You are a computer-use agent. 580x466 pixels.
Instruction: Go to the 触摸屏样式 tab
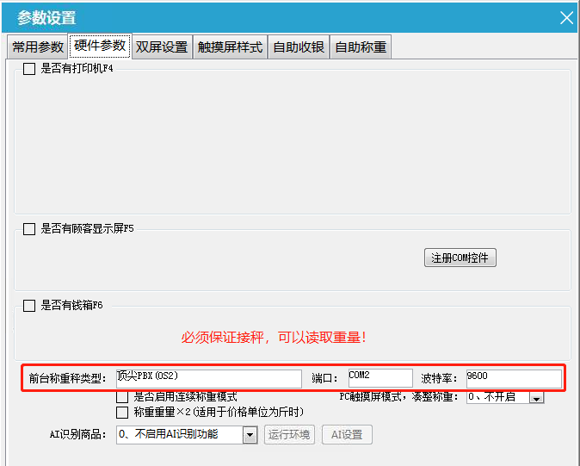[230, 47]
